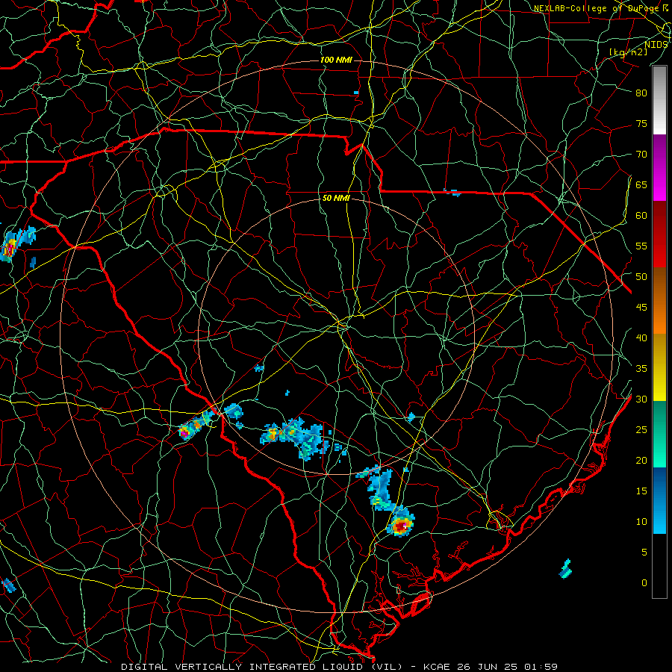This screenshot has width=672, height=672.
Task: Click the legend value "50"
Action: click(641, 277)
